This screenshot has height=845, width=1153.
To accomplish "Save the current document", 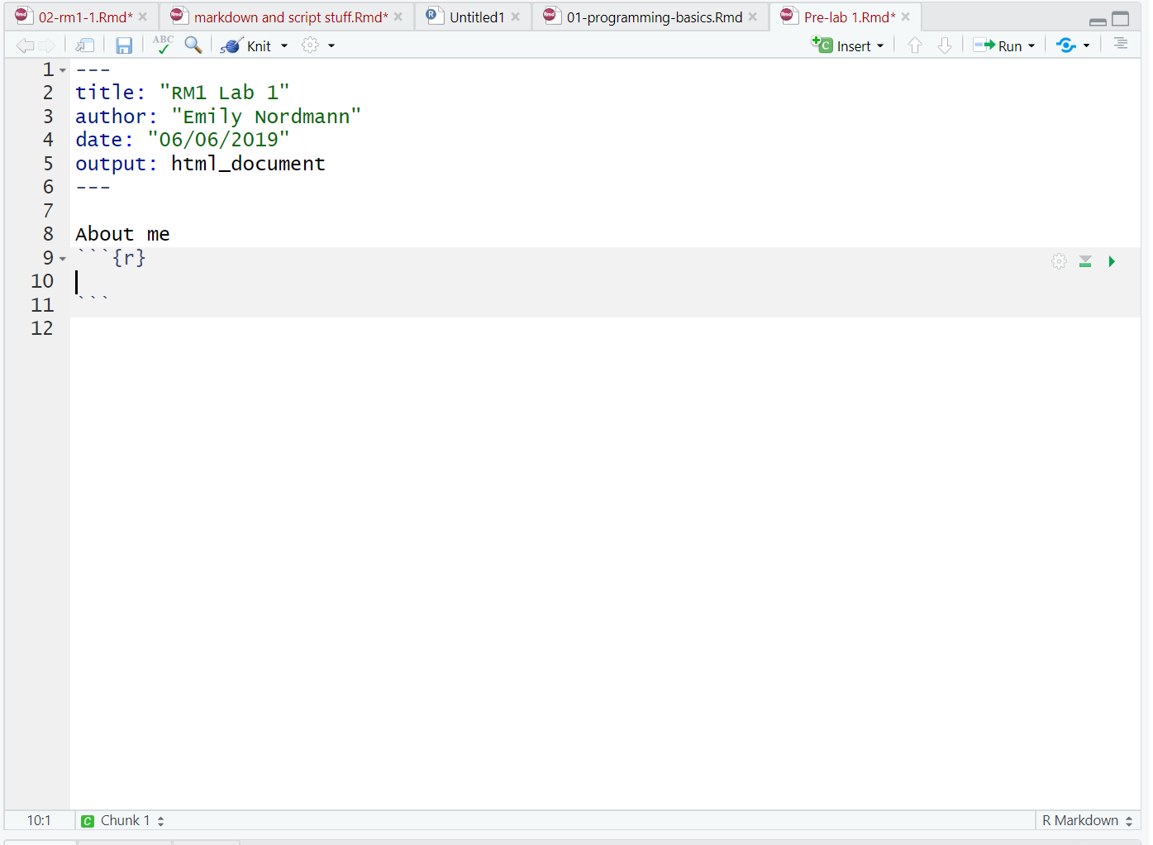I will pos(124,46).
